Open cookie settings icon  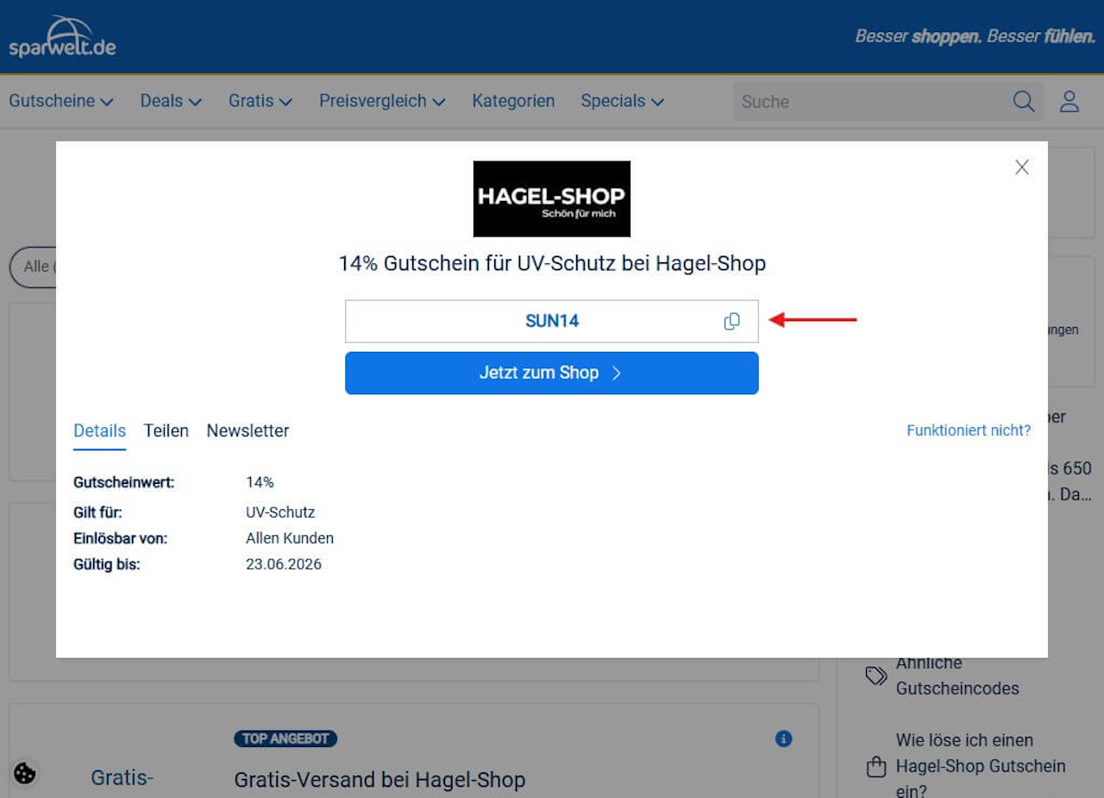25,773
